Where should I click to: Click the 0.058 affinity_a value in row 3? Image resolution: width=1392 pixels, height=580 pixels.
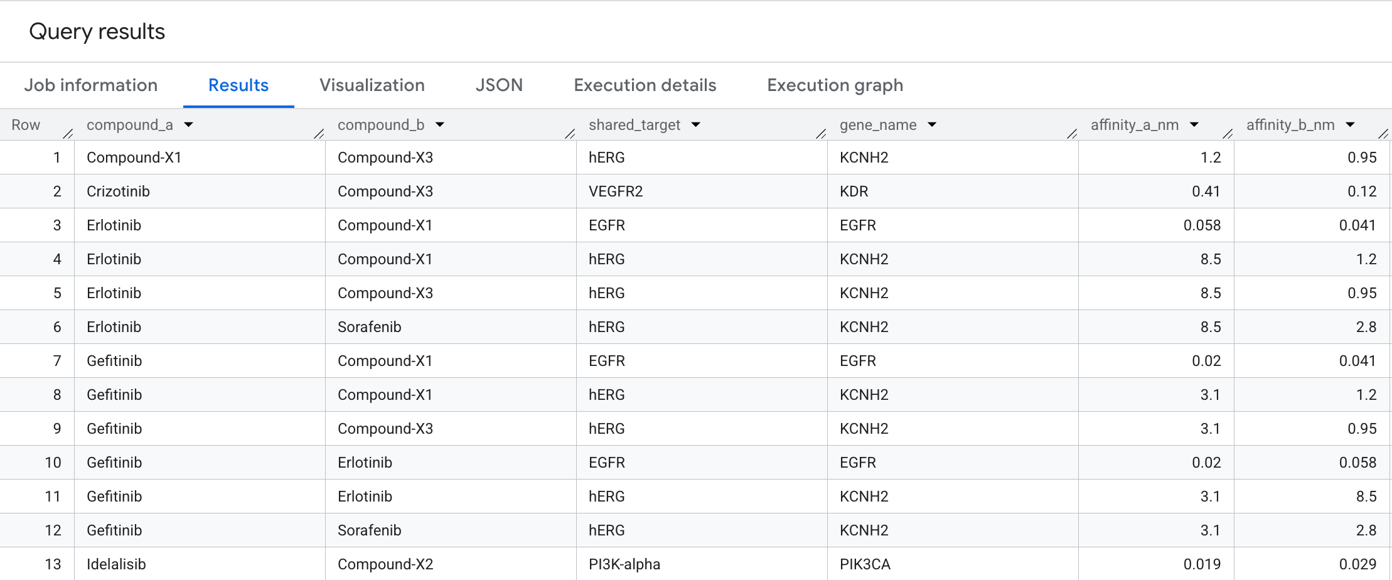[1202, 225]
